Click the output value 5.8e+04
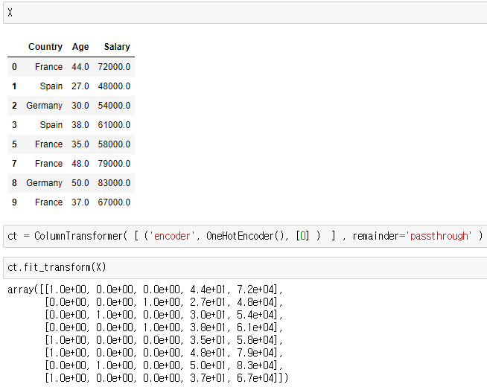This screenshot has height=390, width=487. [255, 340]
